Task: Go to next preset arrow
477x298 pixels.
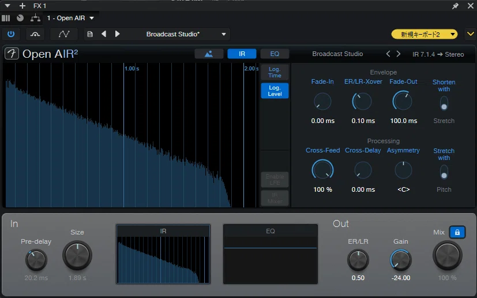Action: (118, 34)
